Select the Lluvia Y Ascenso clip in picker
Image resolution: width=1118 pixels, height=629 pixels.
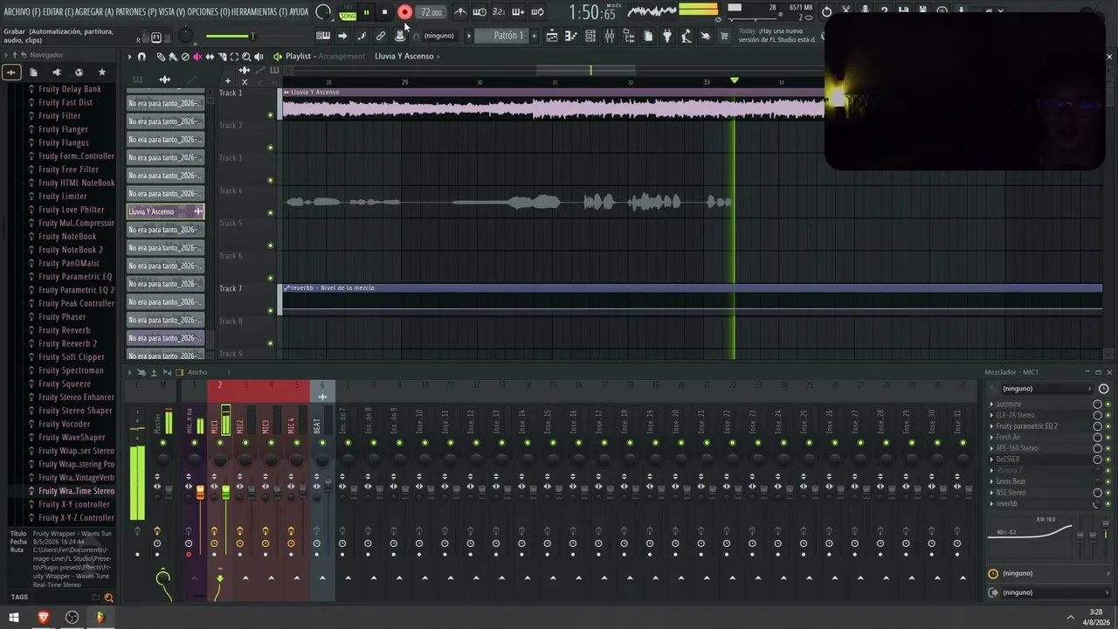click(x=165, y=211)
